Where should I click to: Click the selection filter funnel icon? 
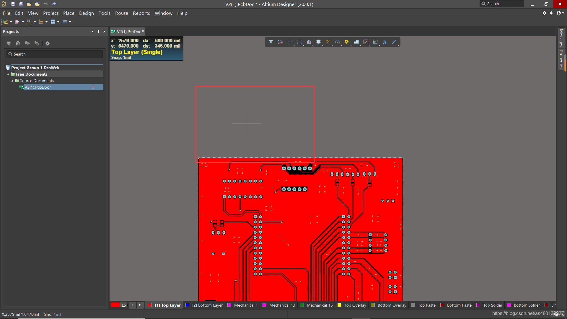271,42
